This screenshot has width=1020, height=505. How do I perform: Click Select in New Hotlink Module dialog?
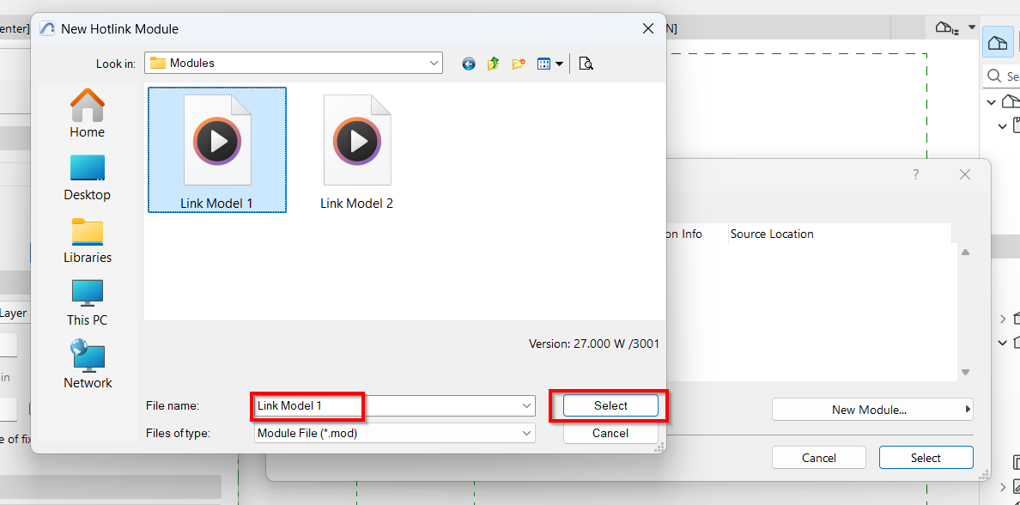pos(610,405)
